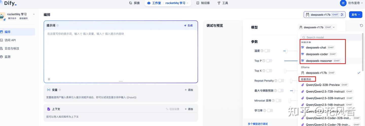365x126 pixels.
Task: Toggle the 最大令牌数预测 switch
Action: (281, 91)
